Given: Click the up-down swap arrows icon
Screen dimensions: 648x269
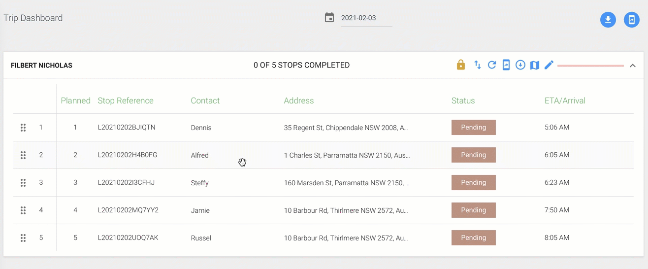Looking at the screenshot, I should click(x=477, y=65).
